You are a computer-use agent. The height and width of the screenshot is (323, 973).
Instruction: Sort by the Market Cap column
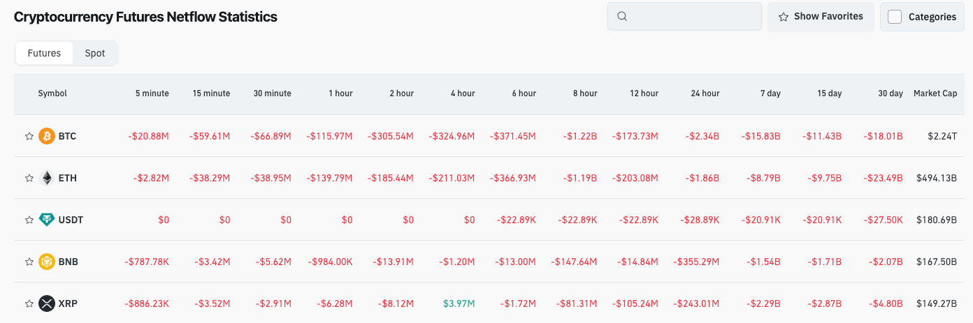click(x=935, y=93)
